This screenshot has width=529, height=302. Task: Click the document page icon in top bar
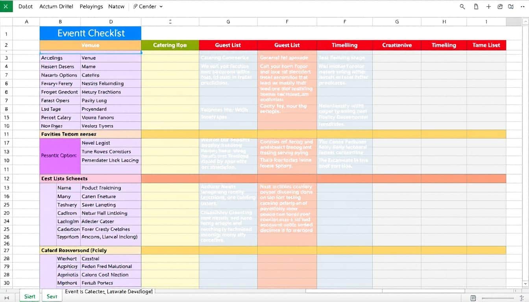(x=476, y=7)
